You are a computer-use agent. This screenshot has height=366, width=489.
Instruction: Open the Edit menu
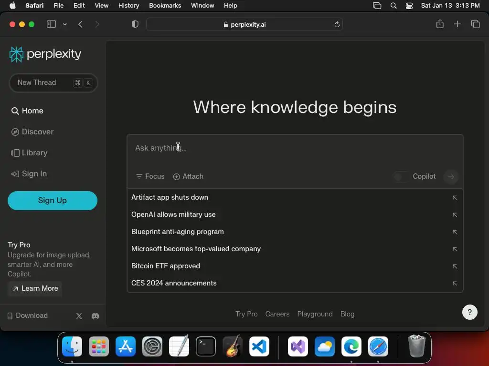79,6
